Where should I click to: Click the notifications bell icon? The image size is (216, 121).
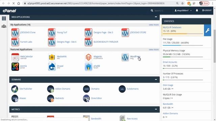click(197, 10)
